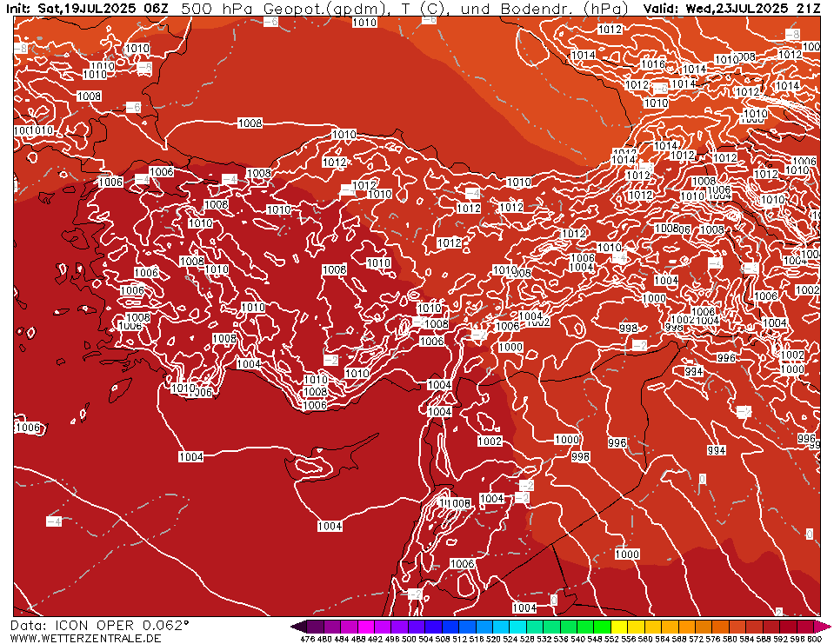Click the legend label 500
834x644 pixels.
point(409,639)
